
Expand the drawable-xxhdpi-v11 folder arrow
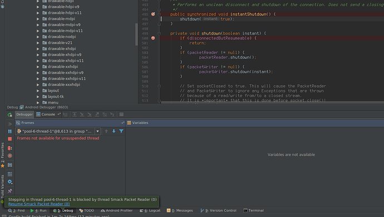point(38,78)
